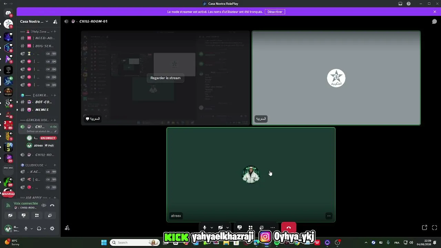441x248 pixels.
Task: Enter full screen call view
Action: click(x=434, y=228)
